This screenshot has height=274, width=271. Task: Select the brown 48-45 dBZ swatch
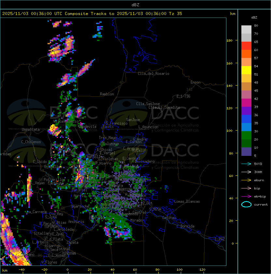coord(246,86)
